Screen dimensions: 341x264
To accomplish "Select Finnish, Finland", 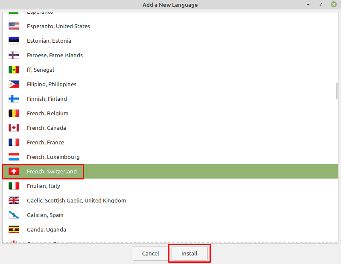I will click(x=170, y=99).
